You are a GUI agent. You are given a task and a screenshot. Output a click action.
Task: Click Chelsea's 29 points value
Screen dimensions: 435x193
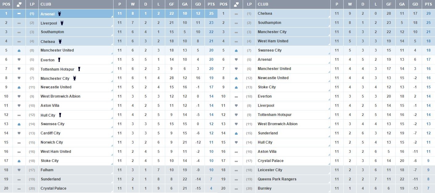point(428,14)
